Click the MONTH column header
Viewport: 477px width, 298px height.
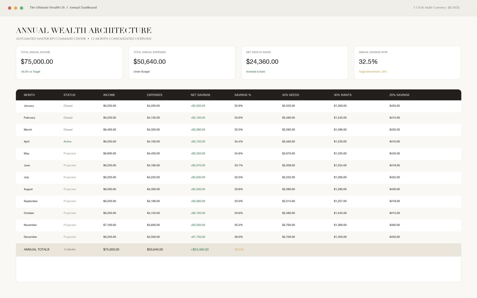click(29, 95)
